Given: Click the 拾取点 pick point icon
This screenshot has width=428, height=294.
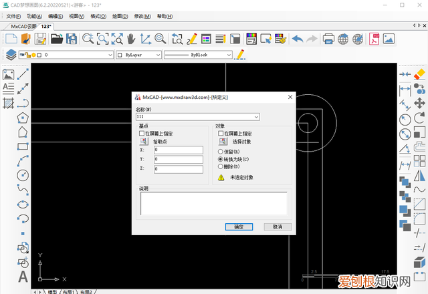Looking at the screenshot, I should (x=142, y=142).
